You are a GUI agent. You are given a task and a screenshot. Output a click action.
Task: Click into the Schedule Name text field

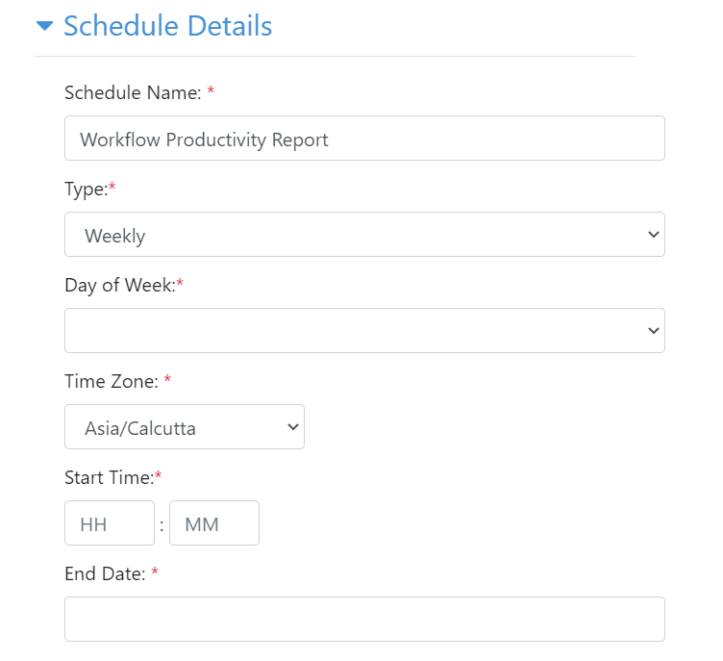(x=364, y=138)
